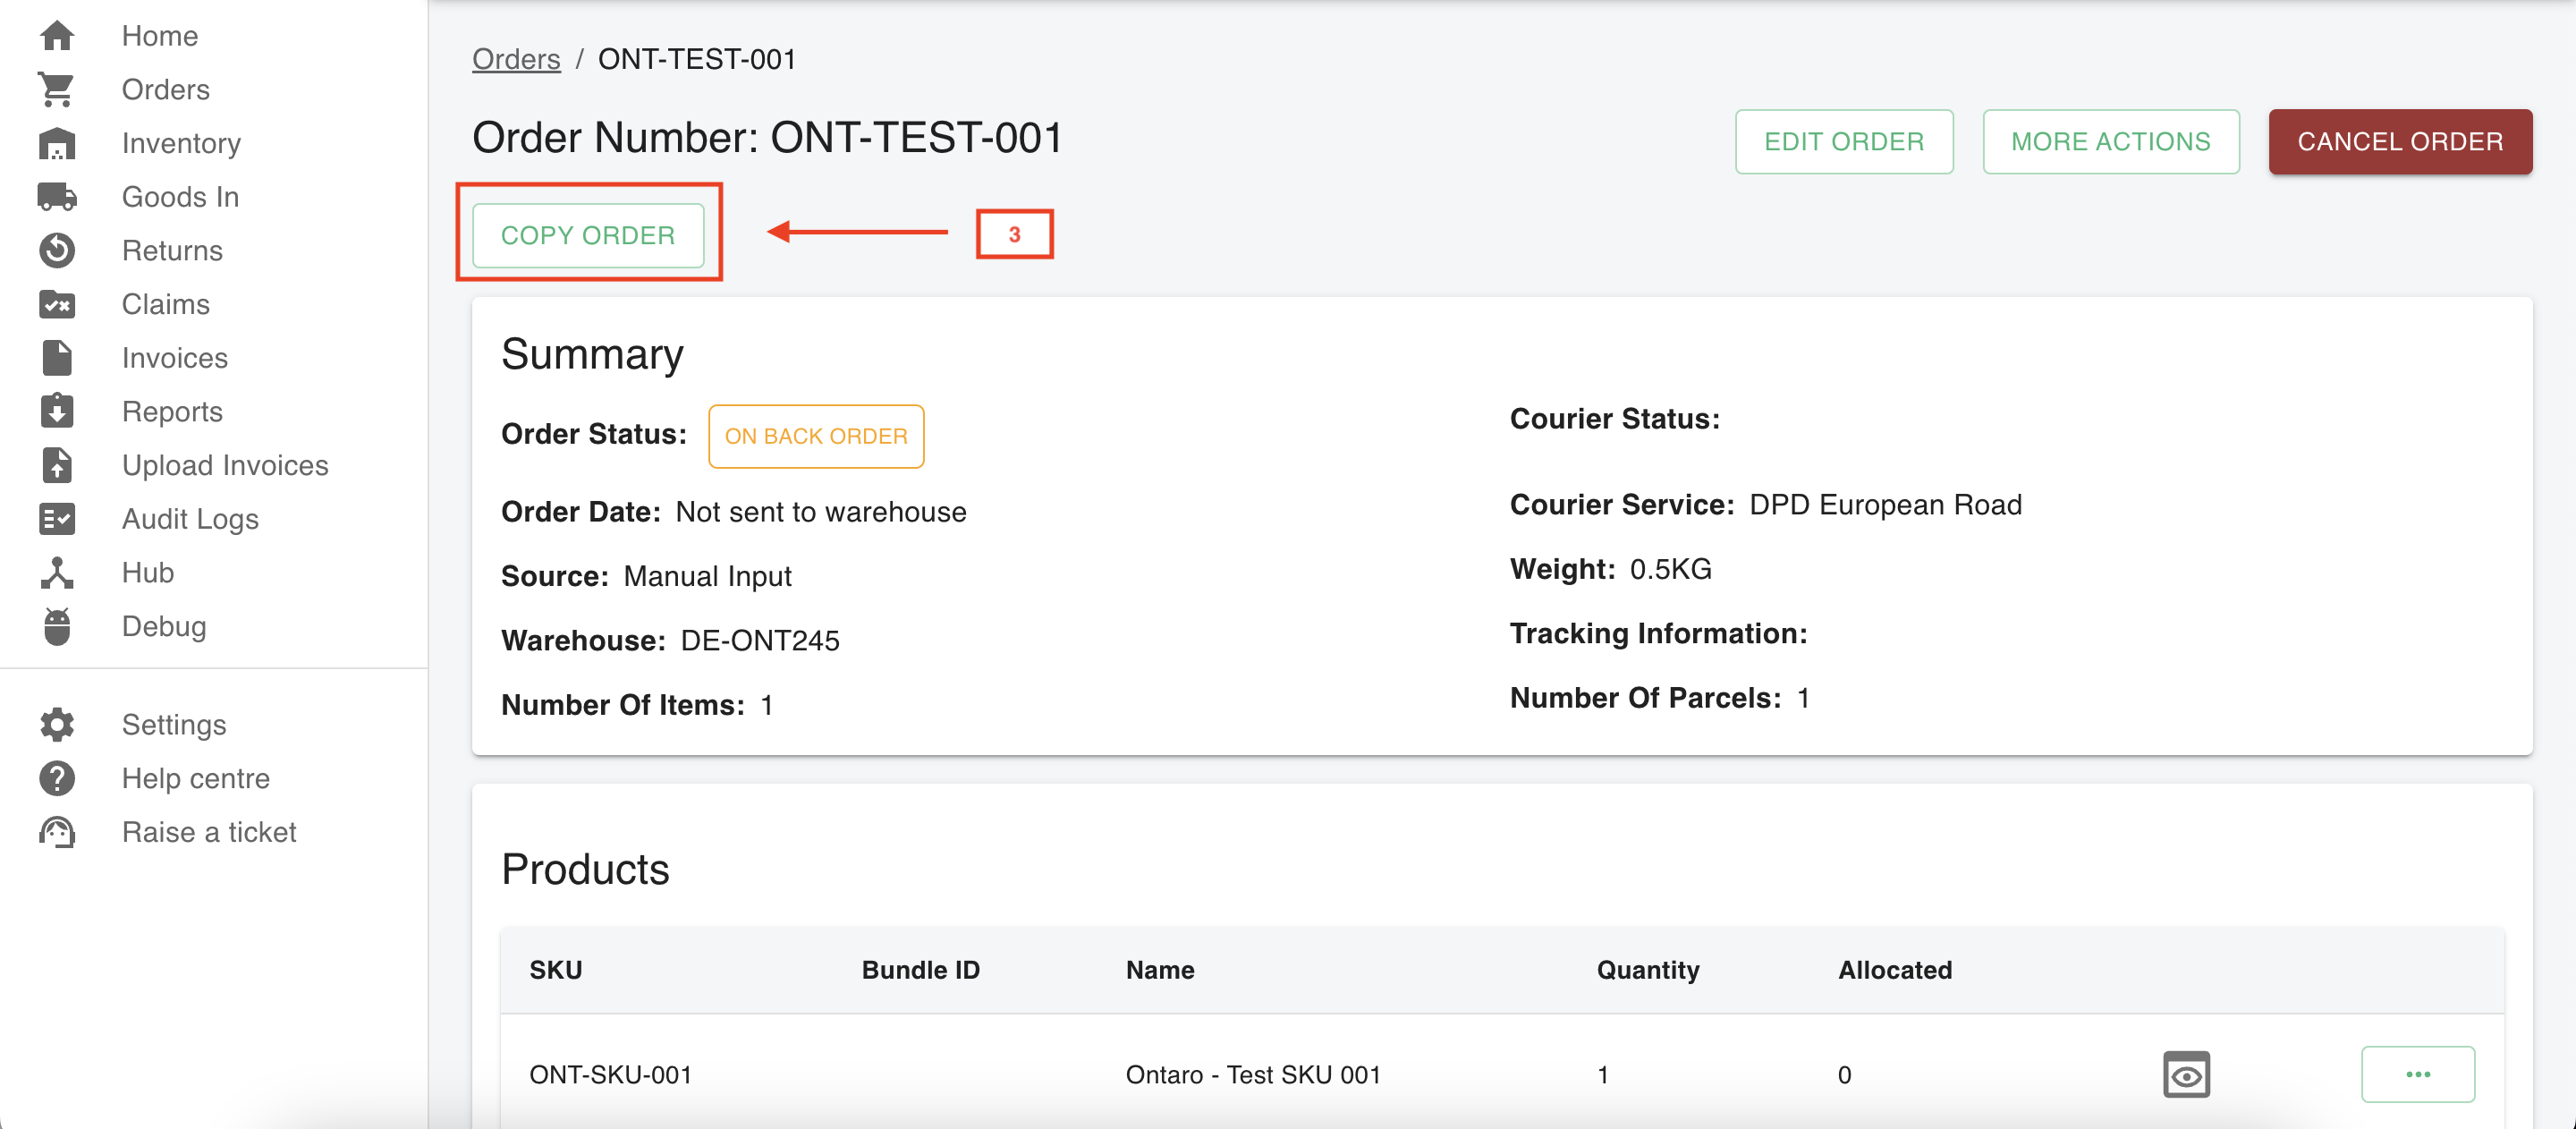Select the ONT-SKU-001 SKU cell
The width and height of the screenshot is (2576, 1129).
(x=610, y=1075)
